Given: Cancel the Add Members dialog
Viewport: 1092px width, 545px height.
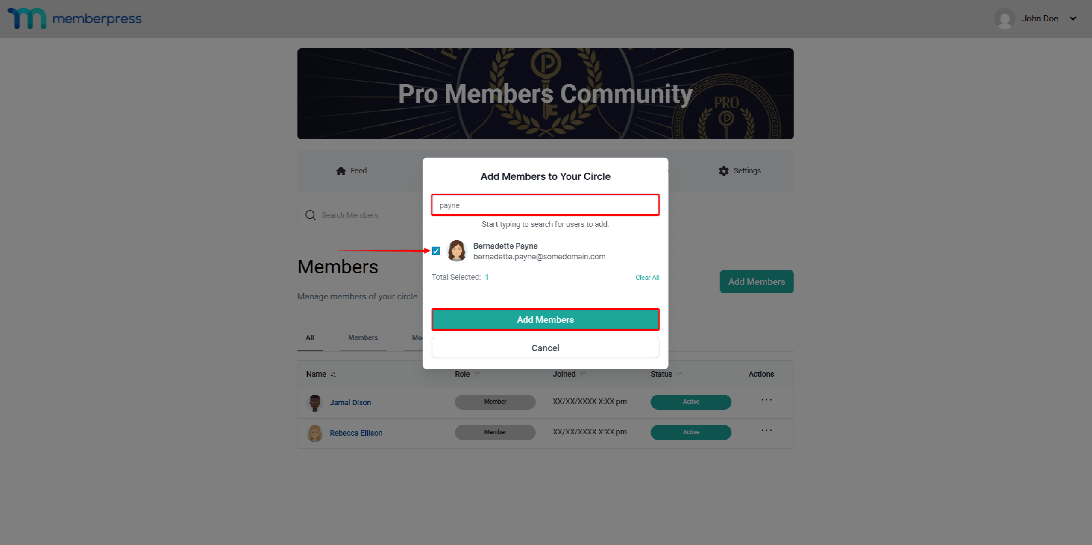Looking at the screenshot, I should 545,348.
